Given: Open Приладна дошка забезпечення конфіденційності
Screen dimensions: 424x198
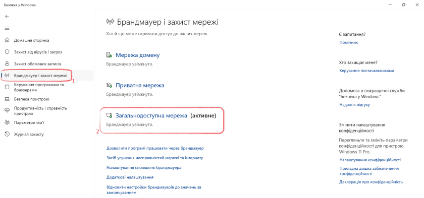Looking at the screenshot, I should coord(369,171).
